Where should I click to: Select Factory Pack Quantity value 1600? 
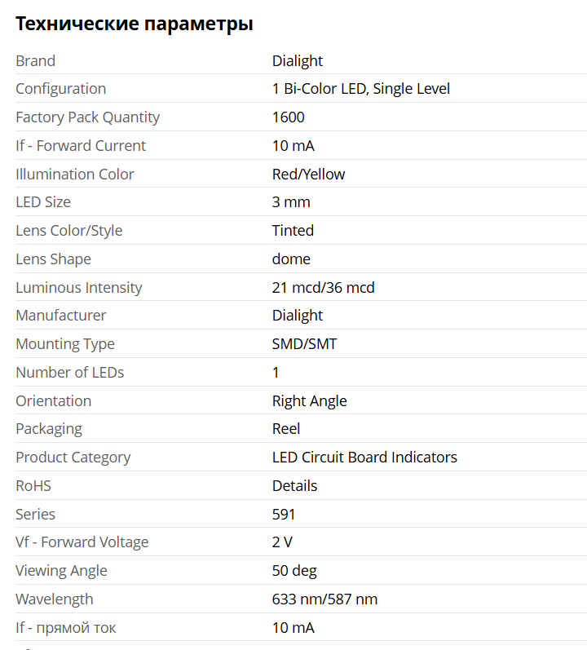289,117
